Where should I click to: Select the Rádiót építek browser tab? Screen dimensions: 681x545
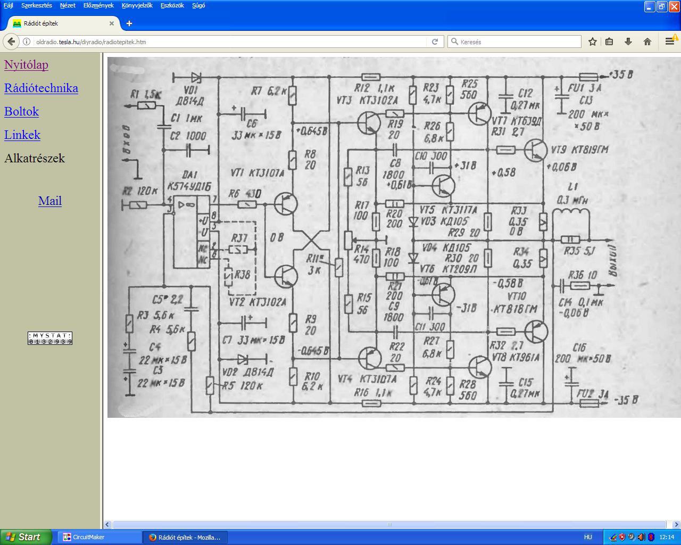(63, 23)
